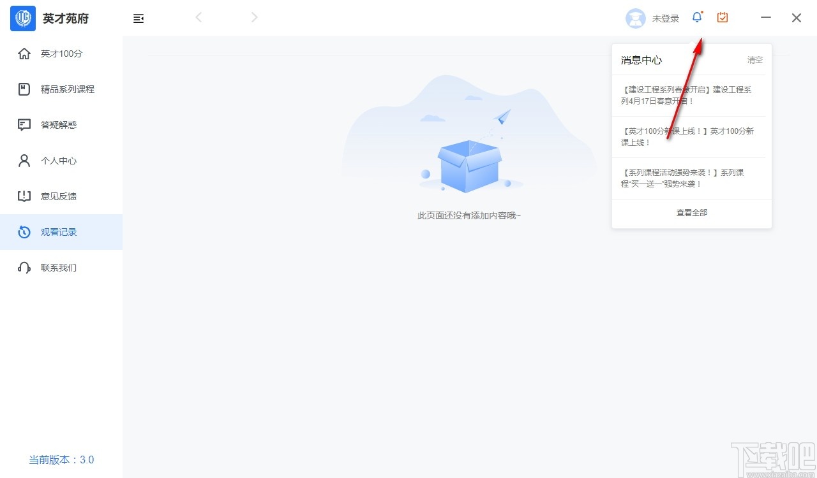Click the forward navigation chevron
817x478 pixels.
click(254, 17)
